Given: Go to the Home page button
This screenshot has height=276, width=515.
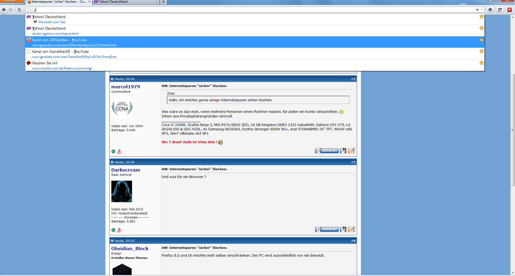Looking at the screenshot, I should click(490, 10).
